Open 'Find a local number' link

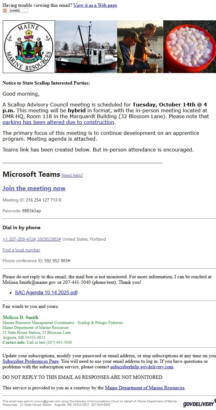click(x=21, y=250)
